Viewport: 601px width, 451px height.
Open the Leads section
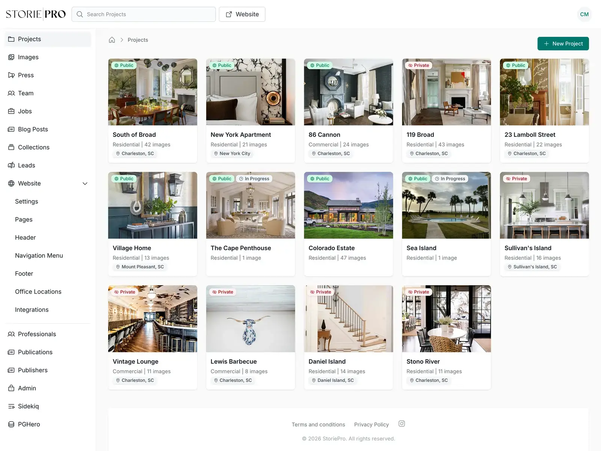click(26, 165)
